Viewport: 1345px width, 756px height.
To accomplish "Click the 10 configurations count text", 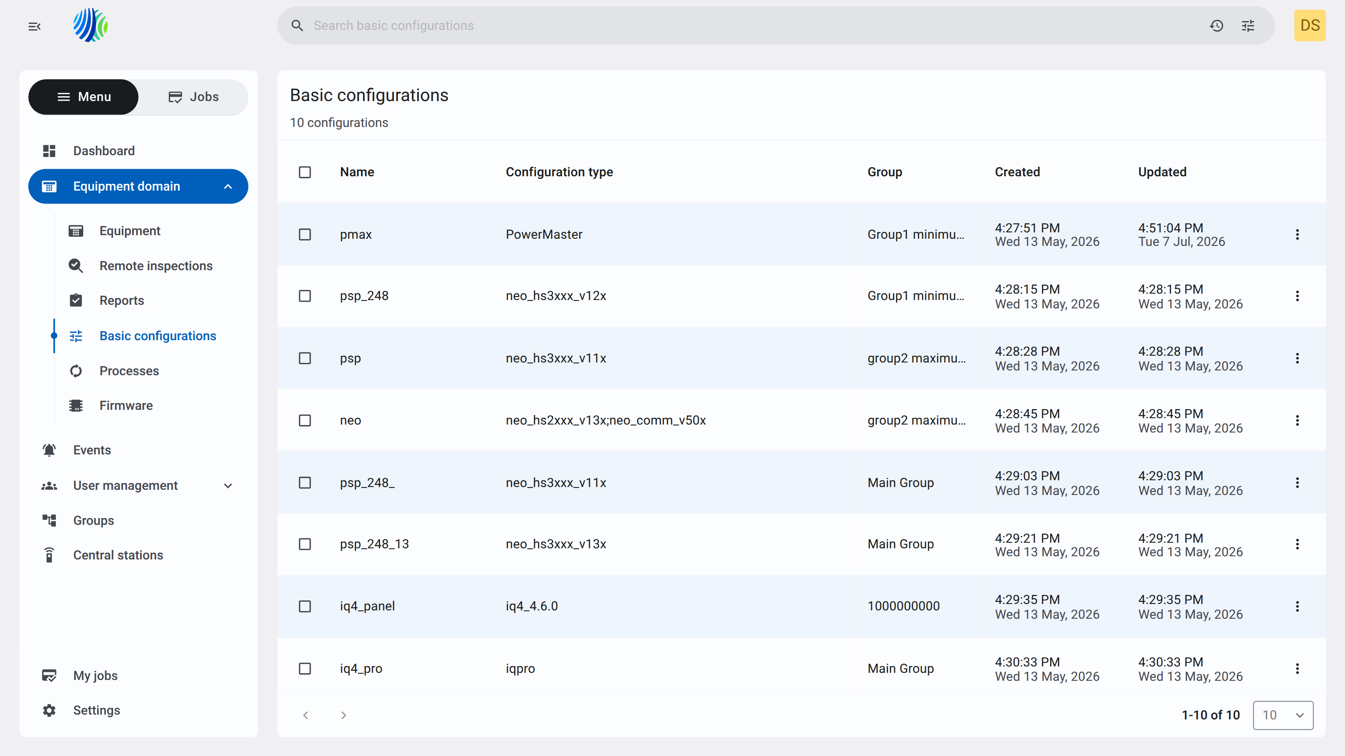I will click(x=339, y=123).
